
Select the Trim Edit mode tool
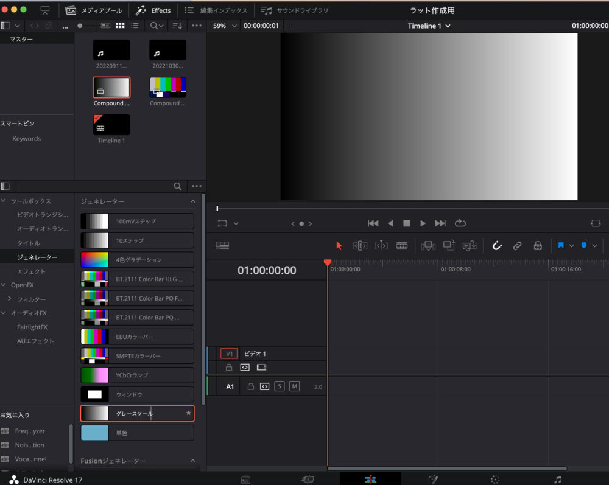point(360,246)
